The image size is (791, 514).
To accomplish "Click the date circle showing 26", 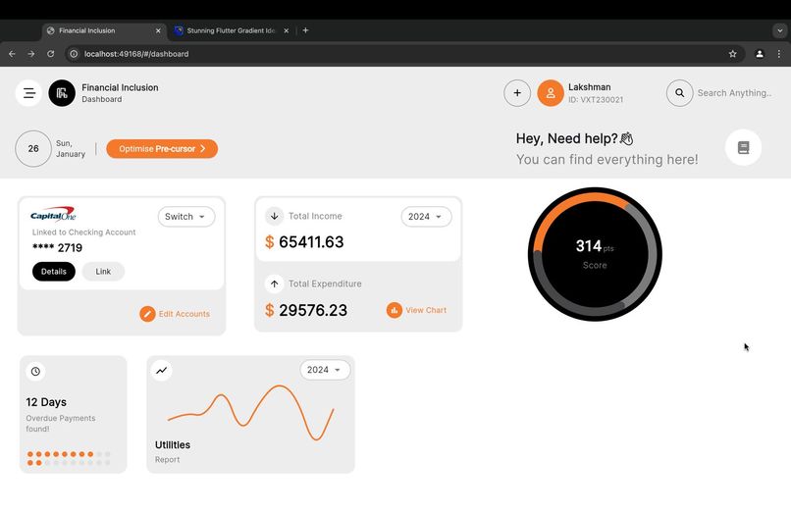I will [33, 149].
